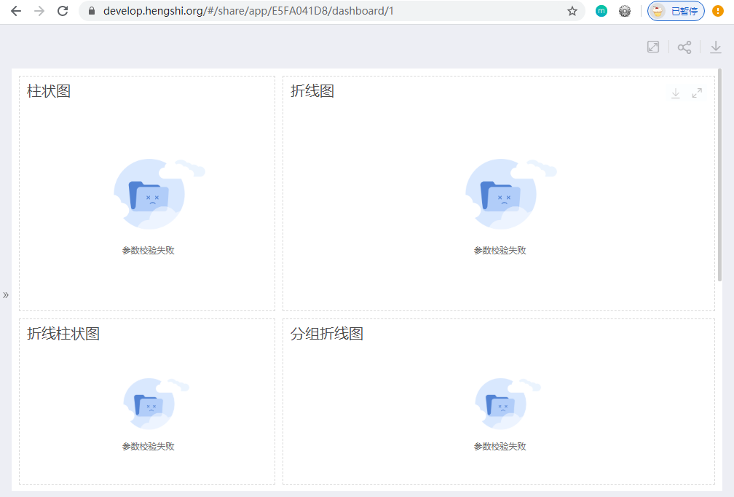Go back to the previous page

[16, 11]
